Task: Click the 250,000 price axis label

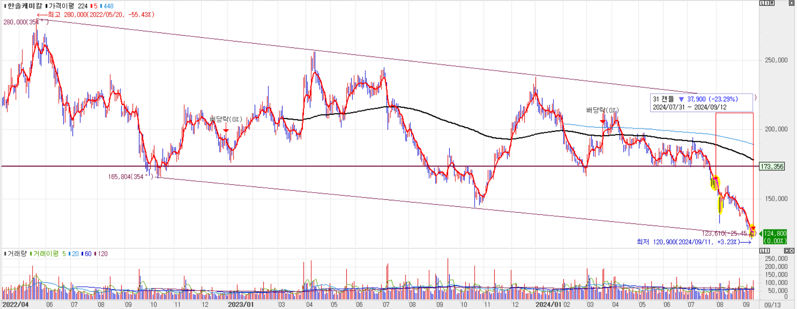Action: coord(776,60)
